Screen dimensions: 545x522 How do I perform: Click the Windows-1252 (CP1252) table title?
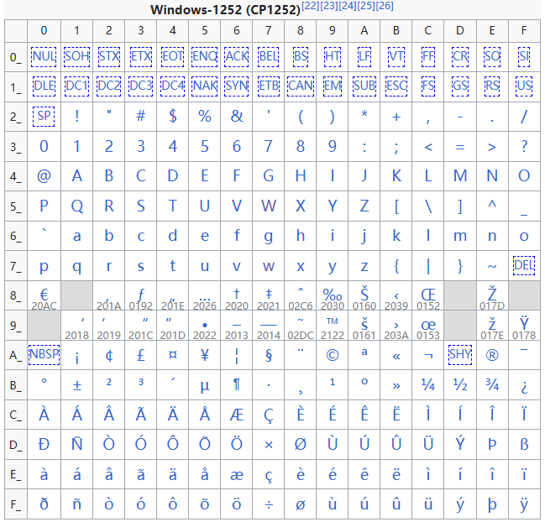point(225,10)
